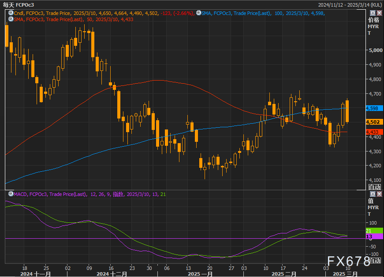Viewport: 384px width, 277px height.
Task: Close the MACD indicator panel
Action: (x=379, y=194)
